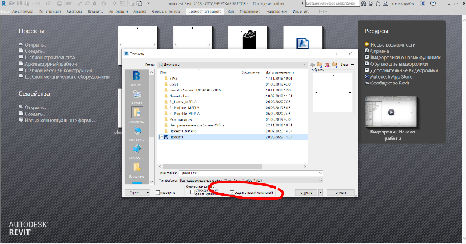Expand the file type dropdown
The width and height of the screenshot is (466, 244).
320,181
